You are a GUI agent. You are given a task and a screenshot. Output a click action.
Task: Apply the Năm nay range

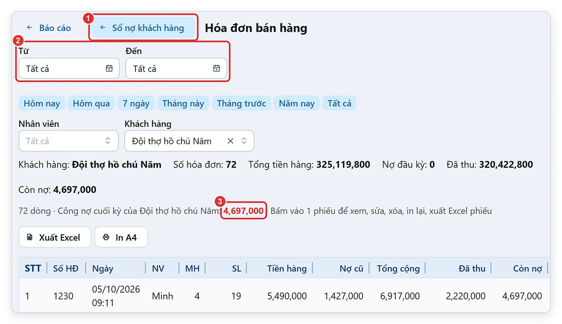pyautogui.click(x=296, y=103)
